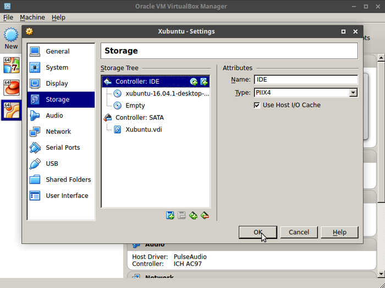The width and height of the screenshot is (385, 288).
Task: Click scroll up arrow in Manager details pane
Action: coord(381,58)
